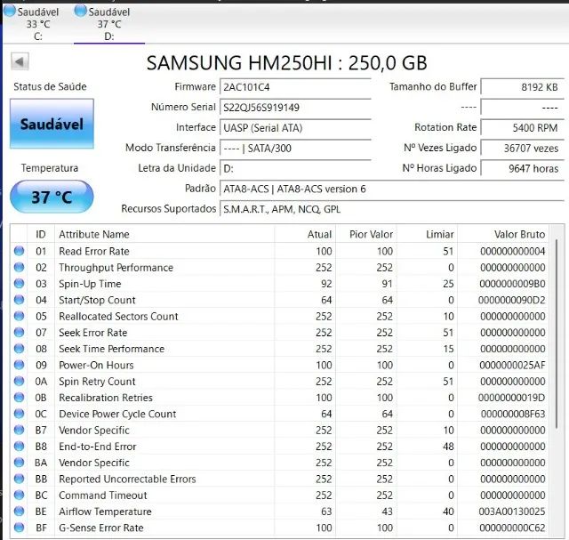Image resolution: width=569 pixels, height=540 pixels.
Task: Click the blue health orb on D: tab
Action: pyautogui.click(x=81, y=11)
